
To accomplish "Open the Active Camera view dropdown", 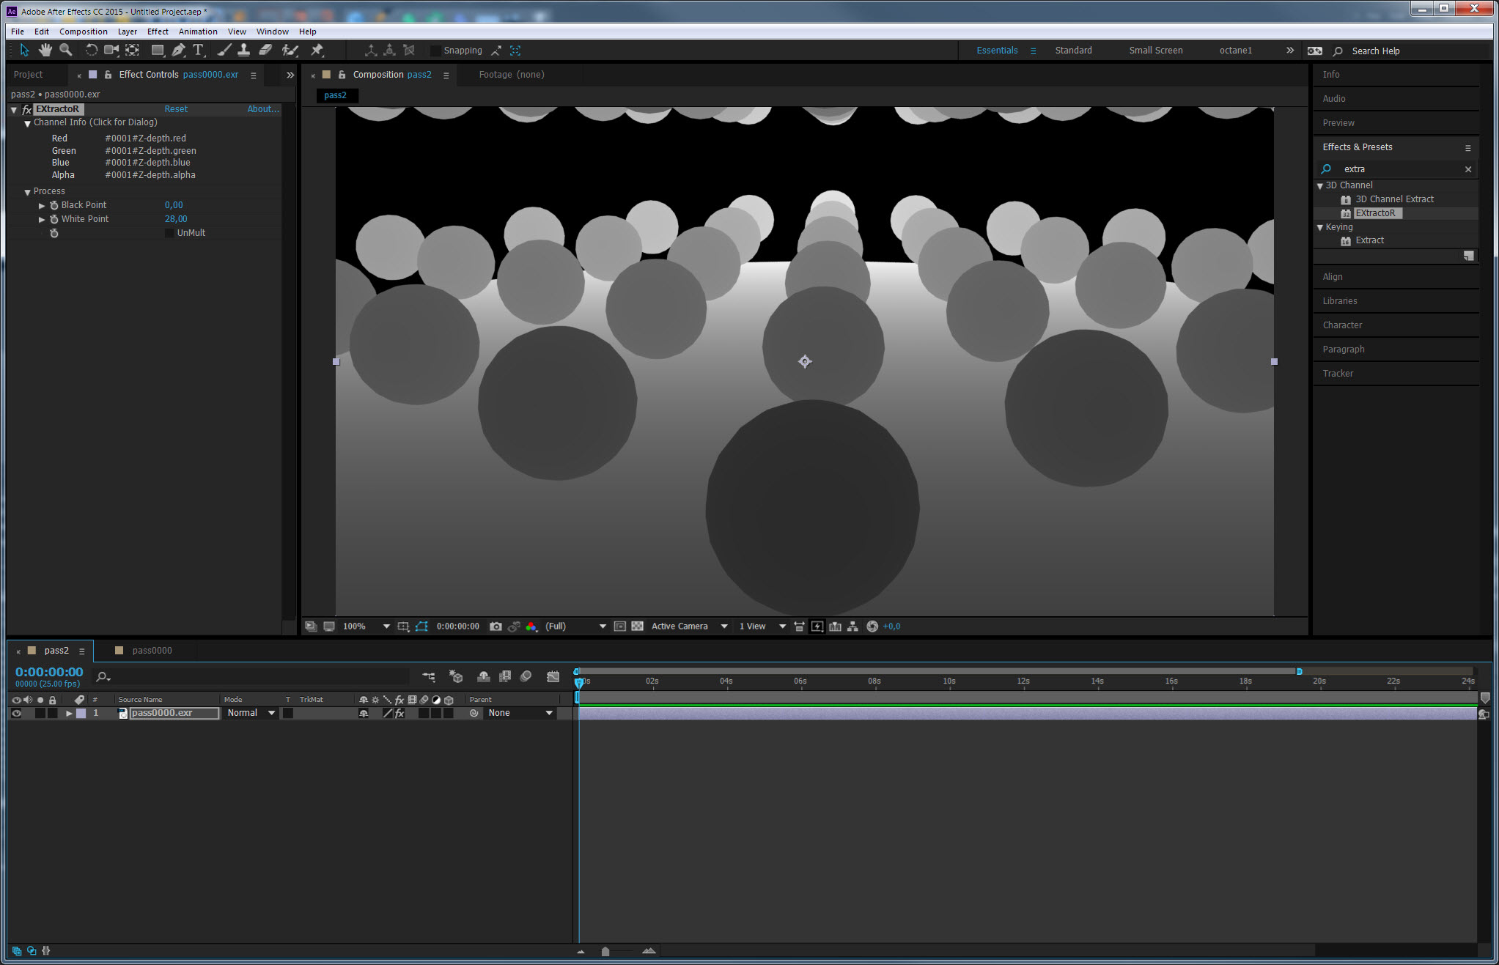I will [x=688, y=626].
